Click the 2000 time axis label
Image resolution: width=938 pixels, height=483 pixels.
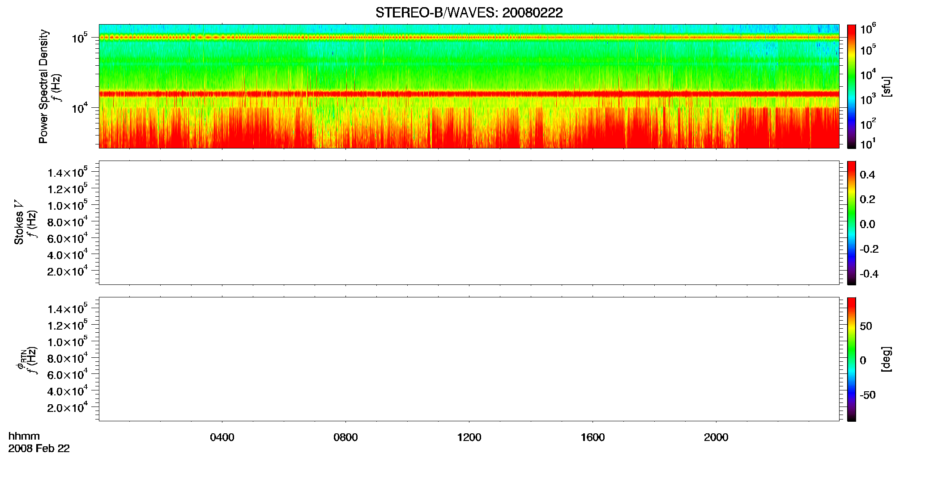(x=716, y=437)
